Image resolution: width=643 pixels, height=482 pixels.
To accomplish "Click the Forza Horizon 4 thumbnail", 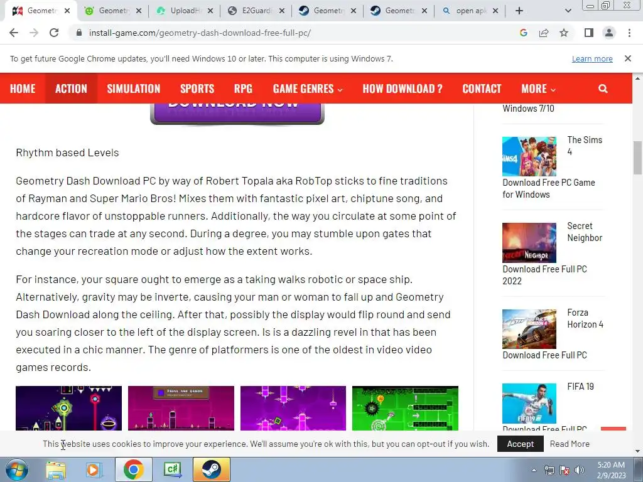I will click(x=529, y=329).
